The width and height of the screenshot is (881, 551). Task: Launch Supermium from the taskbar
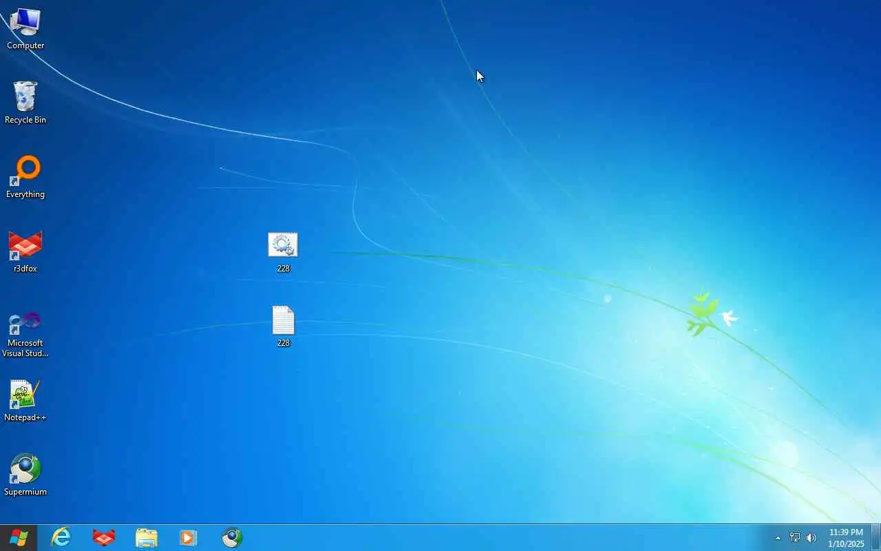coord(232,537)
